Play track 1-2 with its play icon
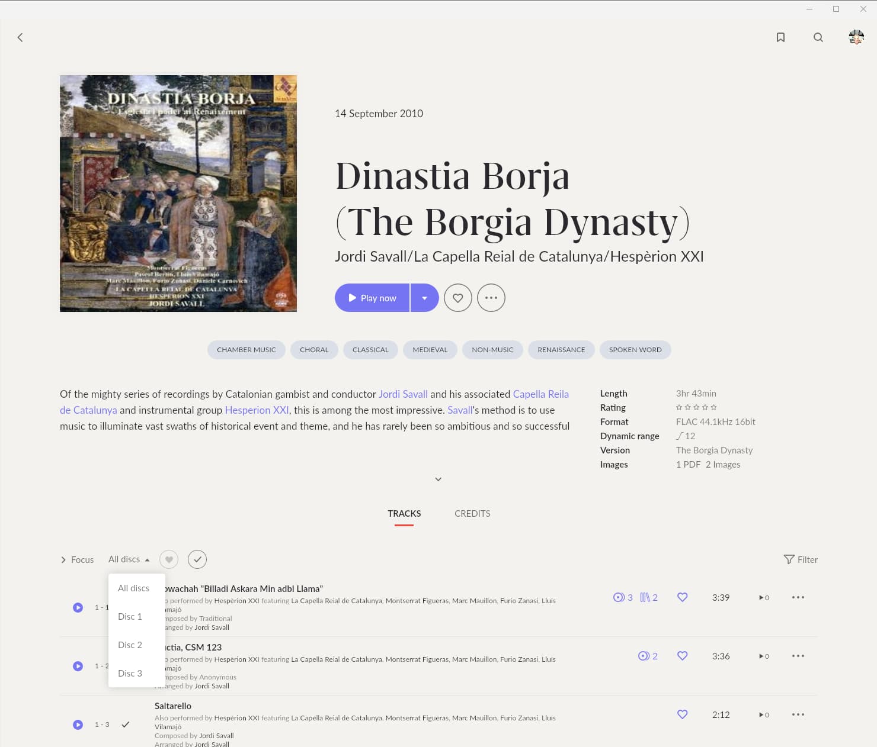This screenshot has width=877, height=747. [78, 666]
